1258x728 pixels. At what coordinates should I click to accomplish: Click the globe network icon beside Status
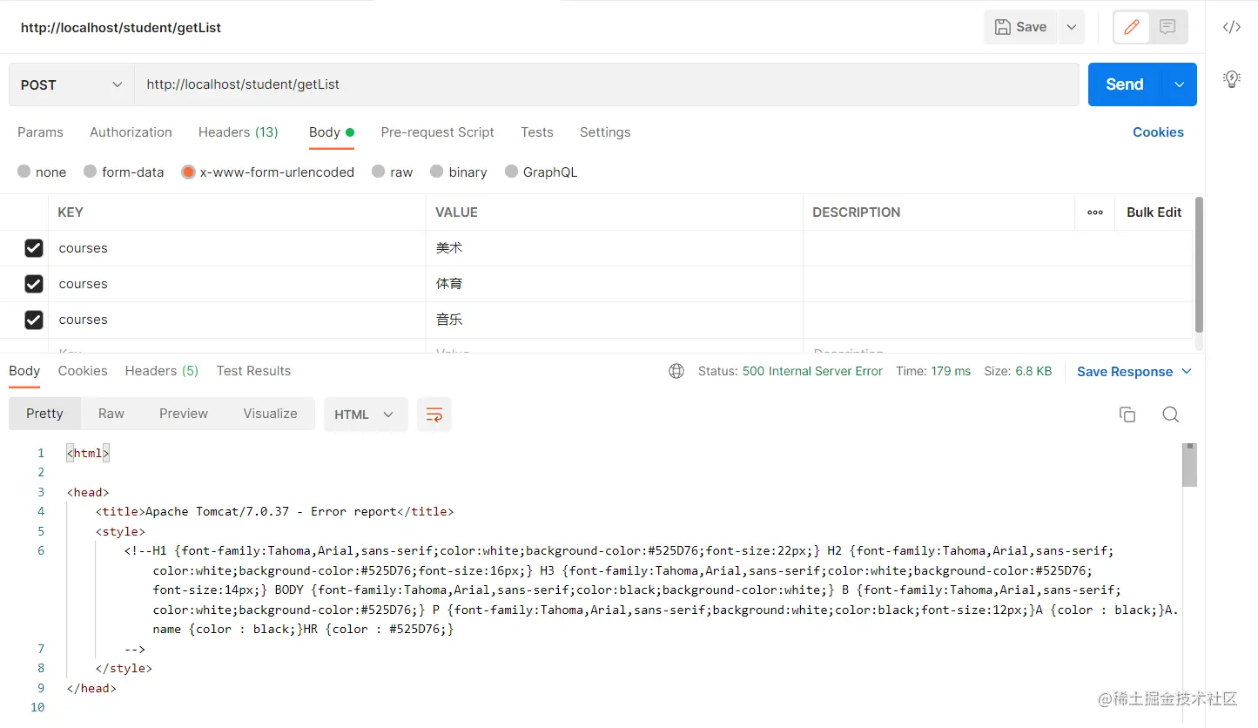[x=676, y=371]
